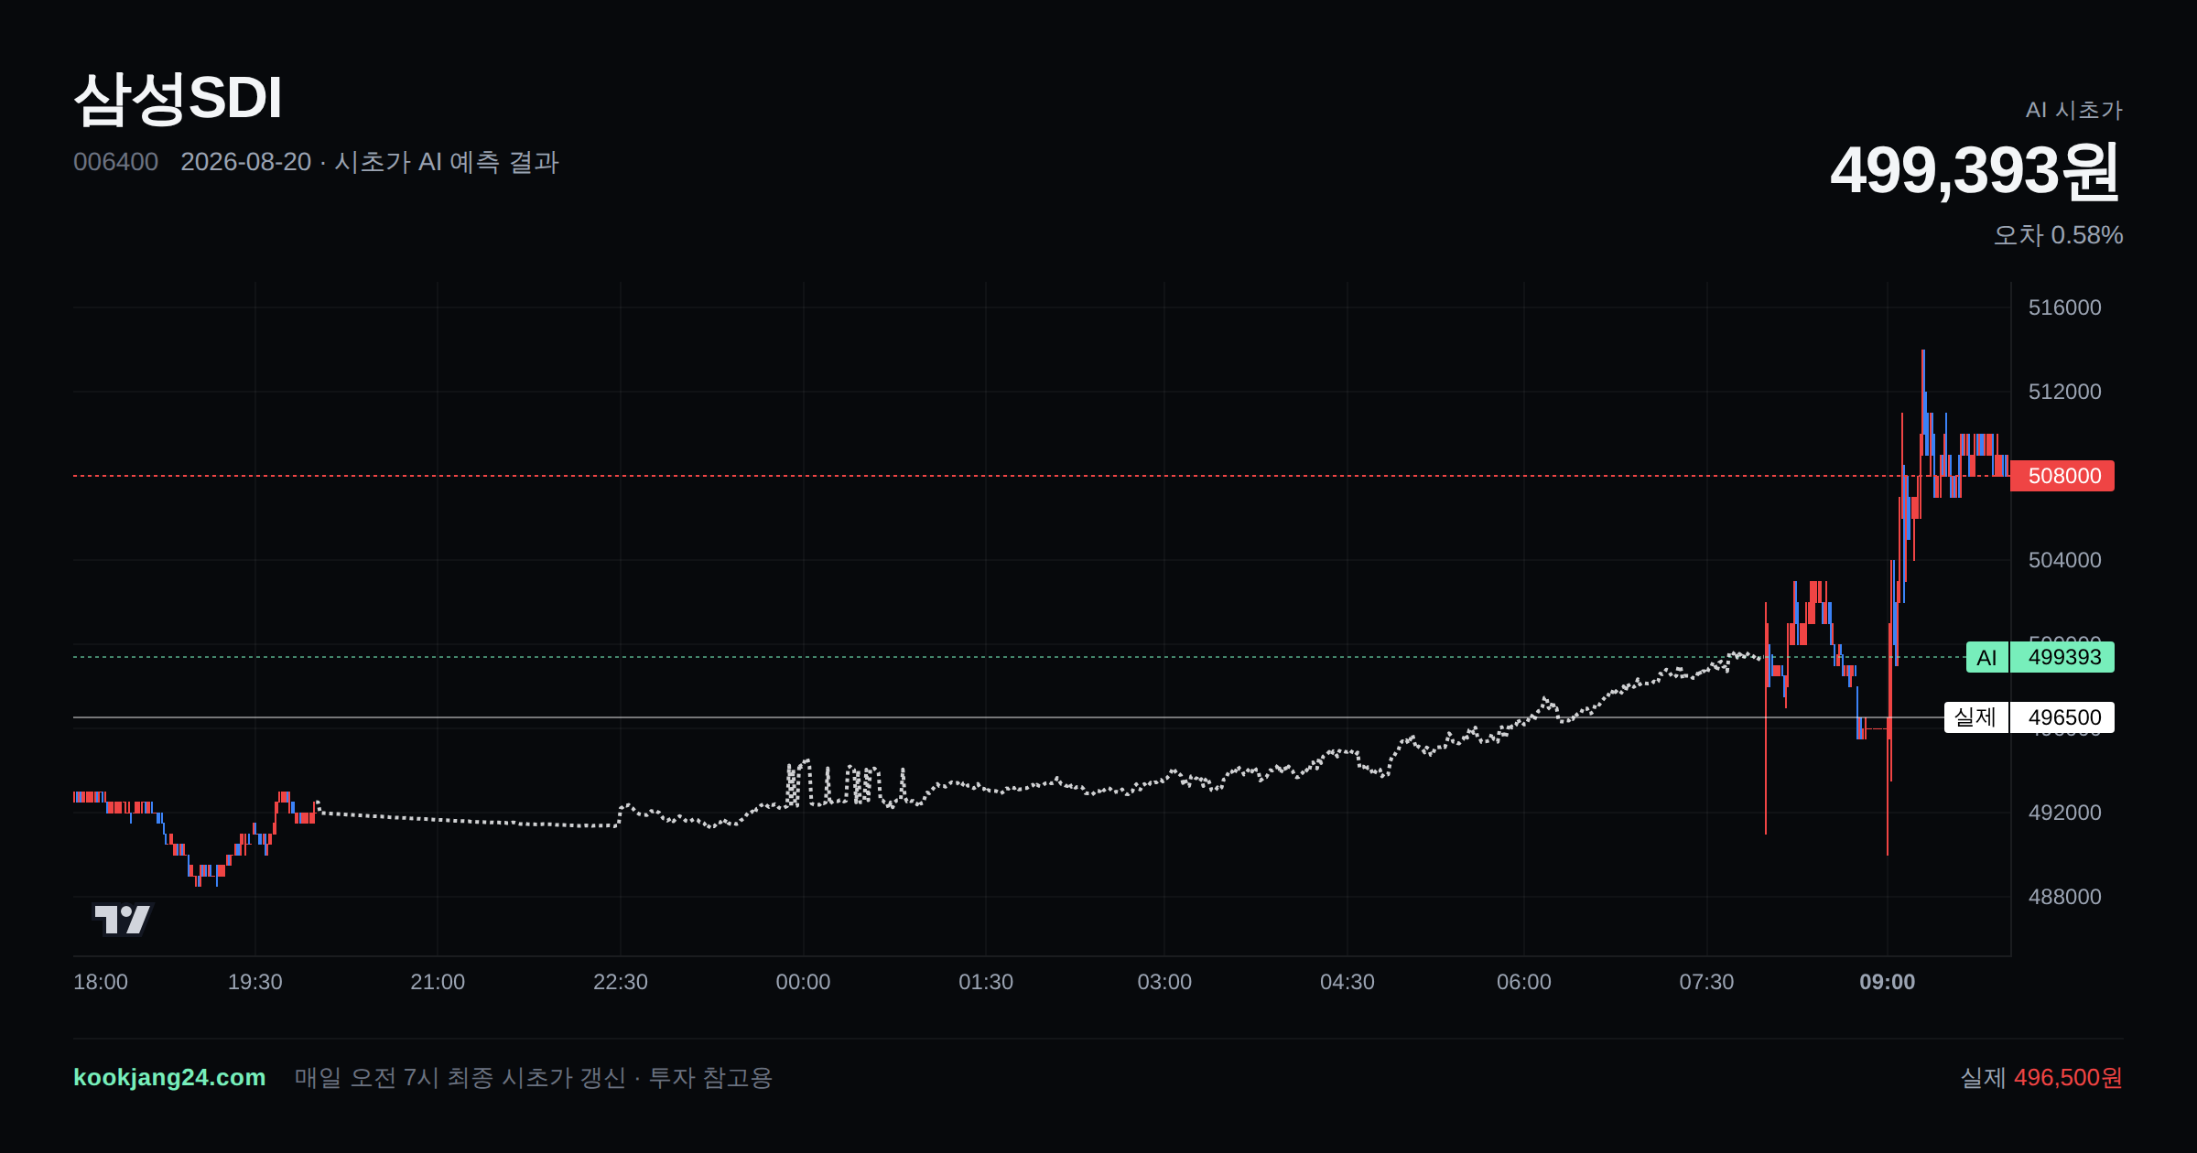This screenshot has width=2197, height=1153.
Task: Click the 21:00 time axis label
Action: click(x=438, y=982)
